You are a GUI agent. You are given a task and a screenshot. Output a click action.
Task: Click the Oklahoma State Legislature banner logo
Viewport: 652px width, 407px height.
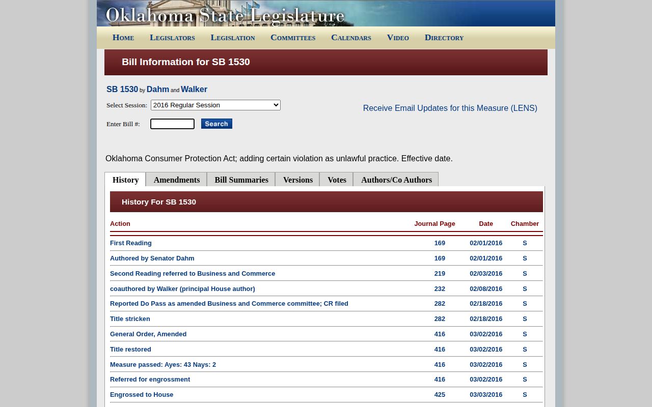click(225, 14)
